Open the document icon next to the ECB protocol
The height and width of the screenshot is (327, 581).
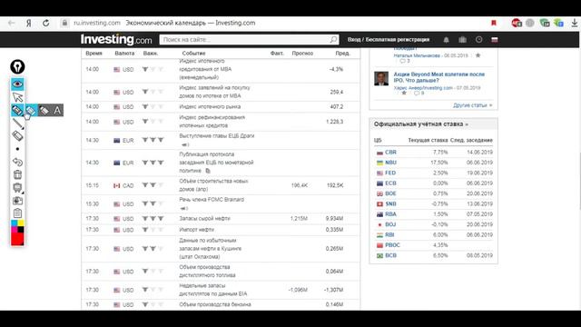(208, 171)
